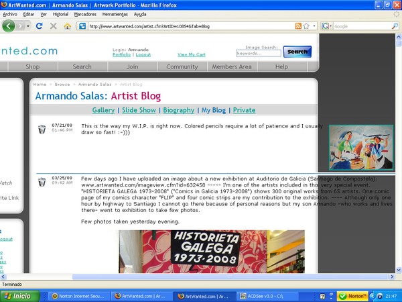
Task: Open the Historieta Galega 1973-2008 photo
Action: [x=212, y=252]
